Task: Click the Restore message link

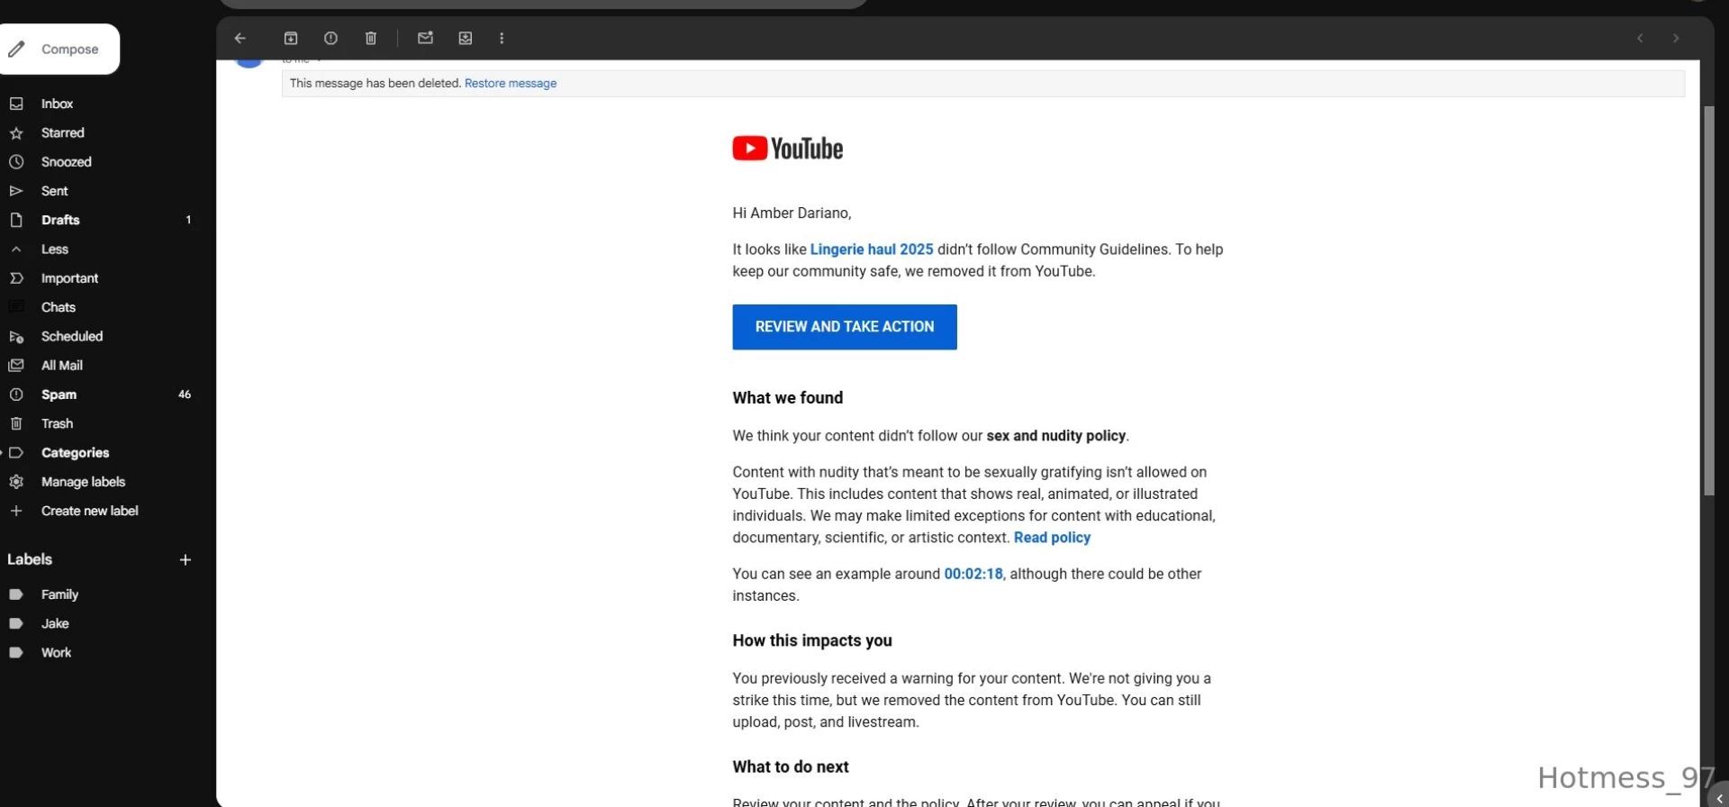Action: tap(510, 83)
